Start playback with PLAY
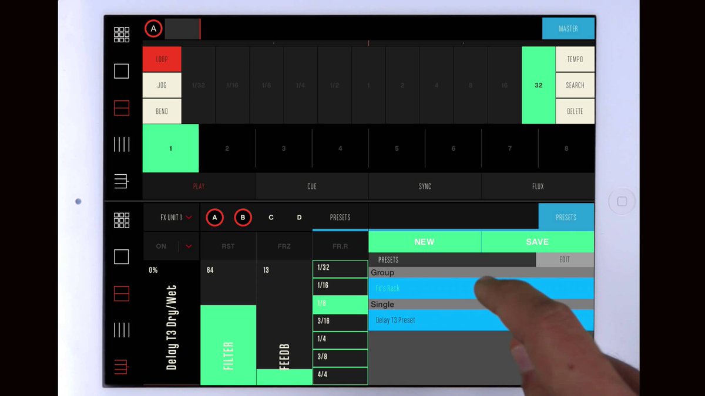This screenshot has height=396, width=705. (199, 187)
